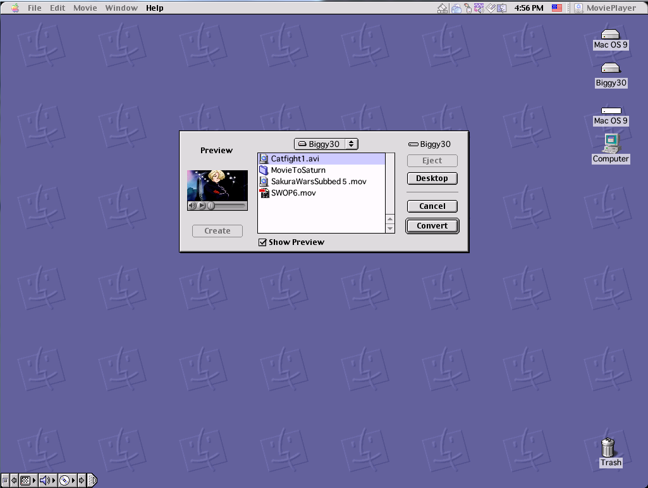Expand the CD module's side arrow
The width and height of the screenshot is (648, 488).
point(74,480)
